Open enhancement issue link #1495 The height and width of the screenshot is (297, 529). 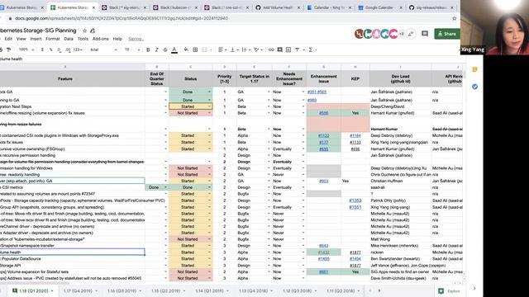(x=323, y=258)
